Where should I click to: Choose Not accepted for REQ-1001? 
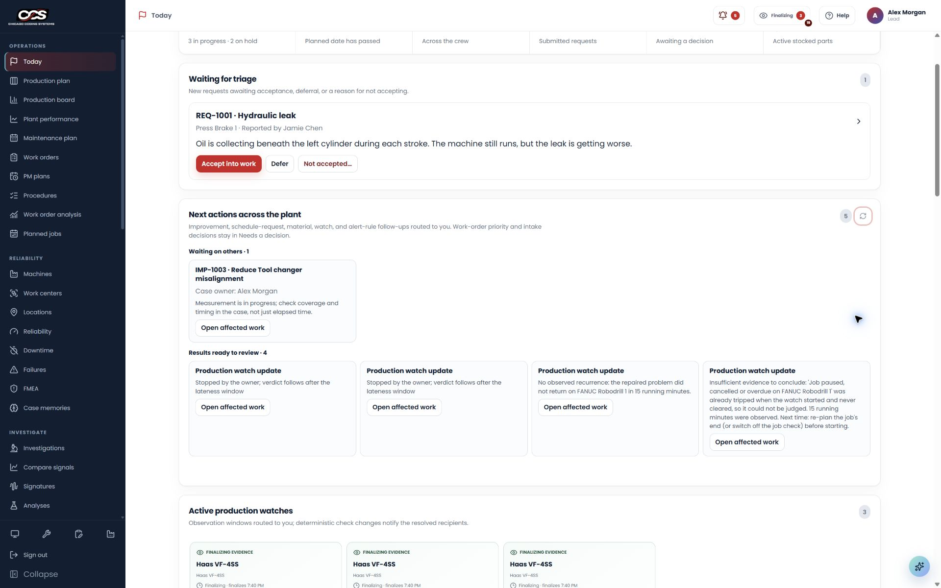[327, 164]
